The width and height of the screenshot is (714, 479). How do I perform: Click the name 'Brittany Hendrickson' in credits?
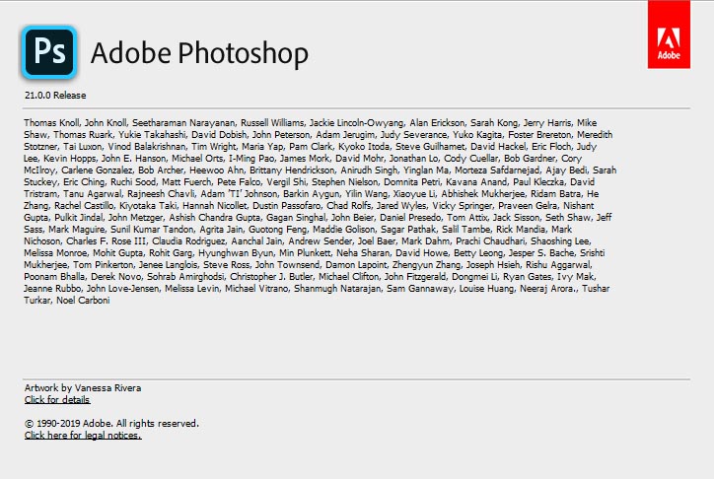[292, 171]
